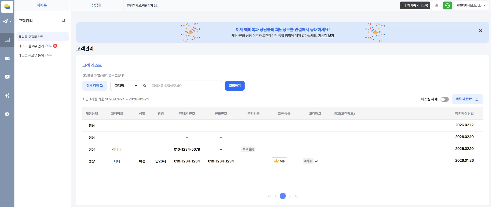Open 태스크 플로우 통계 menu item

[31, 55]
